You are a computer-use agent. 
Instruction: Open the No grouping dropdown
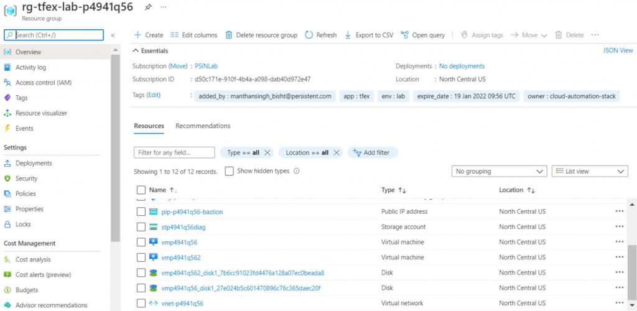(500, 171)
